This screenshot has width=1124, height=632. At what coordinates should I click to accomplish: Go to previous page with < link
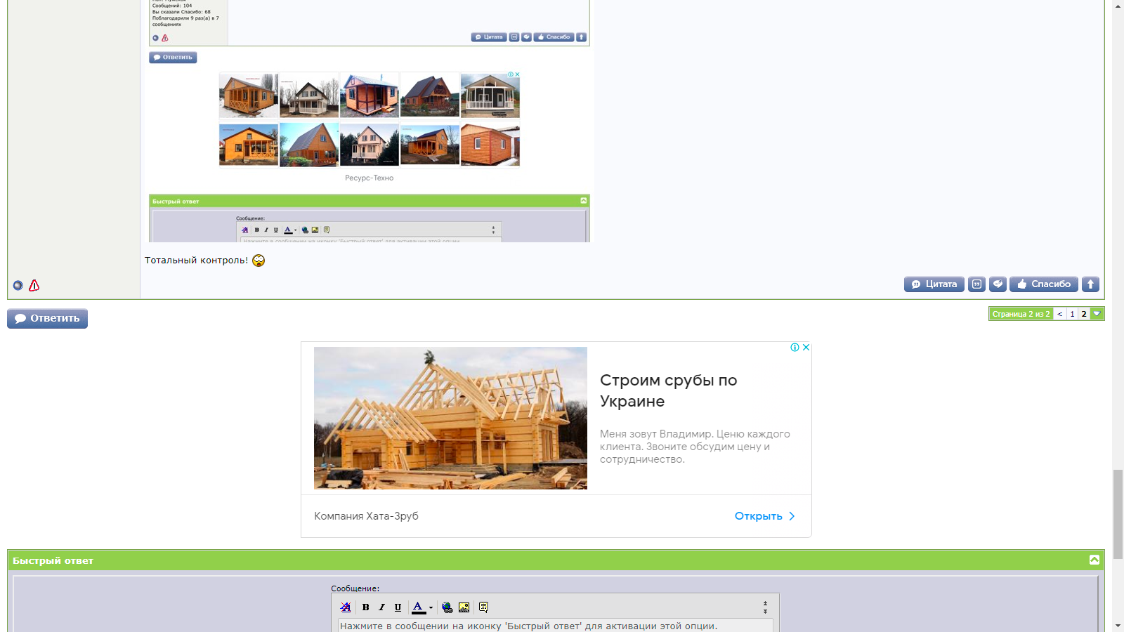(1060, 314)
